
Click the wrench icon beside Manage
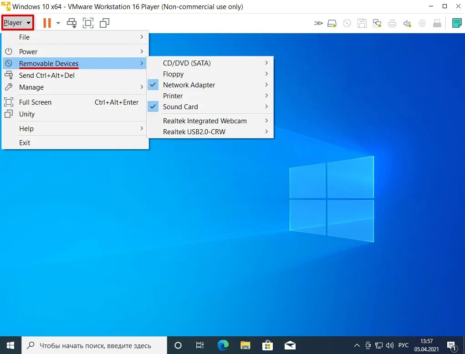pos(9,87)
